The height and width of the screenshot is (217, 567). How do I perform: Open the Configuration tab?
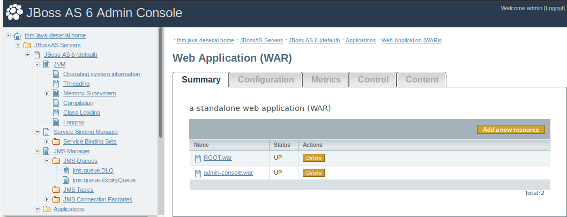click(x=266, y=79)
